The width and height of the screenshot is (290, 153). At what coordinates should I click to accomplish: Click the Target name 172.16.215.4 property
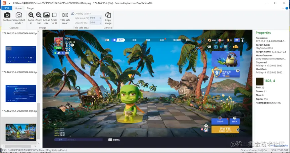pyautogui.click(x=271, y=52)
